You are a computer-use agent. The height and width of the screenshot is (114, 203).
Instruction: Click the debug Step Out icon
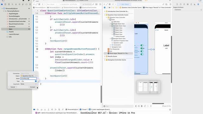(x=49, y=110)
